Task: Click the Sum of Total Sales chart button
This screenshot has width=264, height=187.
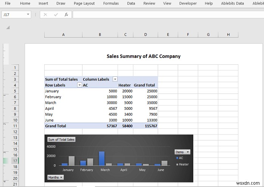Action: [x=61, y=139]
